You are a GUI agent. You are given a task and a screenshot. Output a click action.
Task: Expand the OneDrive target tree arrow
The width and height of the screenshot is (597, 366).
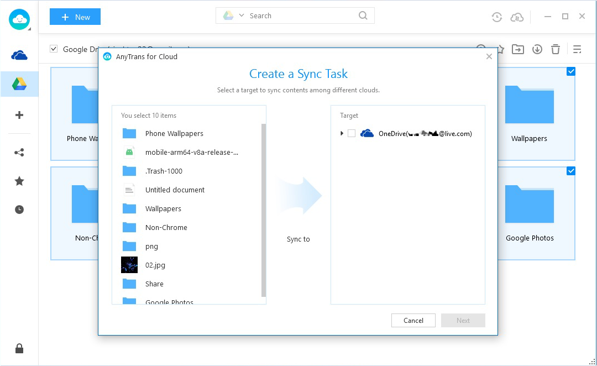(x=342, y=133)
